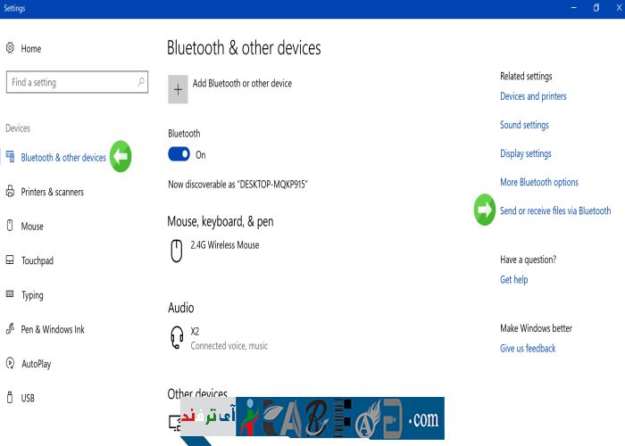
Task: Click the Touchpad icon in the sidebar
Action: pos(10,260)
